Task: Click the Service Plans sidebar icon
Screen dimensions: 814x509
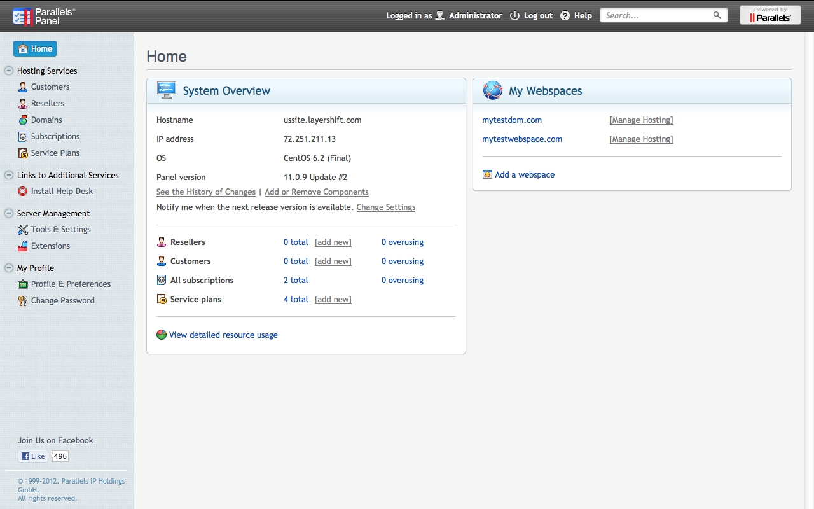Action: [23, 153]
